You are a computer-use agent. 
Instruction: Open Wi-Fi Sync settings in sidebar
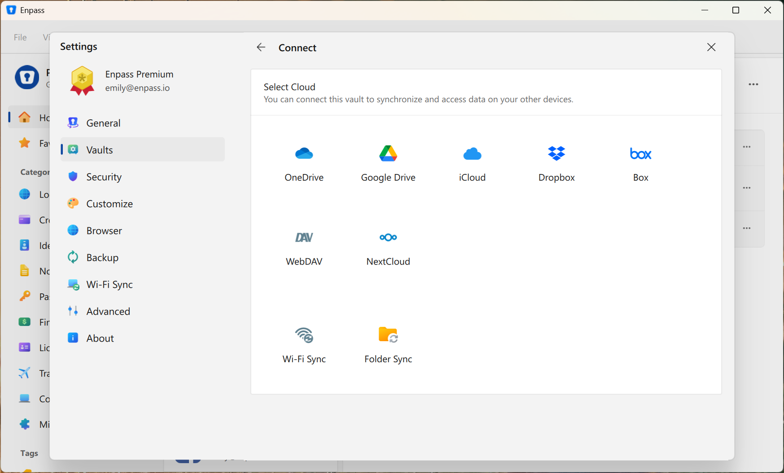coord(143,284)
